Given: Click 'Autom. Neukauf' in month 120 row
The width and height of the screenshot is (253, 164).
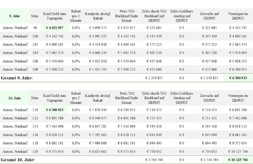Looking at the screenshot, I should tap(15, 151).
